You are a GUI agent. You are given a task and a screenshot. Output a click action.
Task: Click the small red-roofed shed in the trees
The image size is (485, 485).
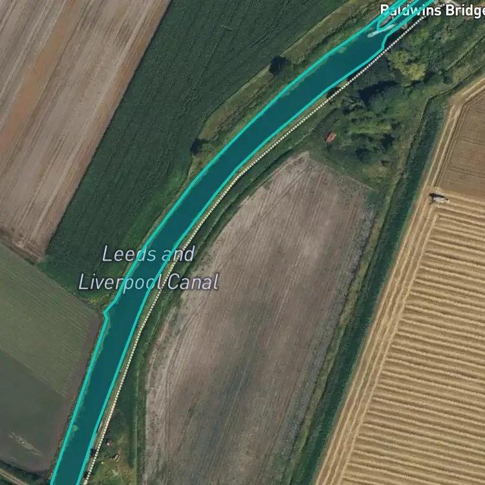[330, 136]
